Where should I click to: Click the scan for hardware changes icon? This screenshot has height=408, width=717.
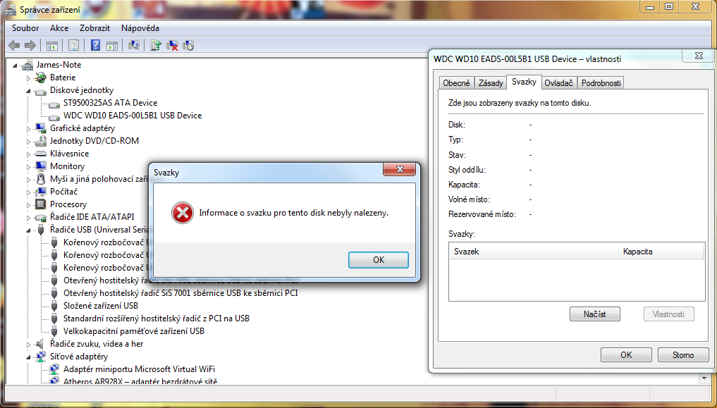pyautogui.click(x=133, y=45)
